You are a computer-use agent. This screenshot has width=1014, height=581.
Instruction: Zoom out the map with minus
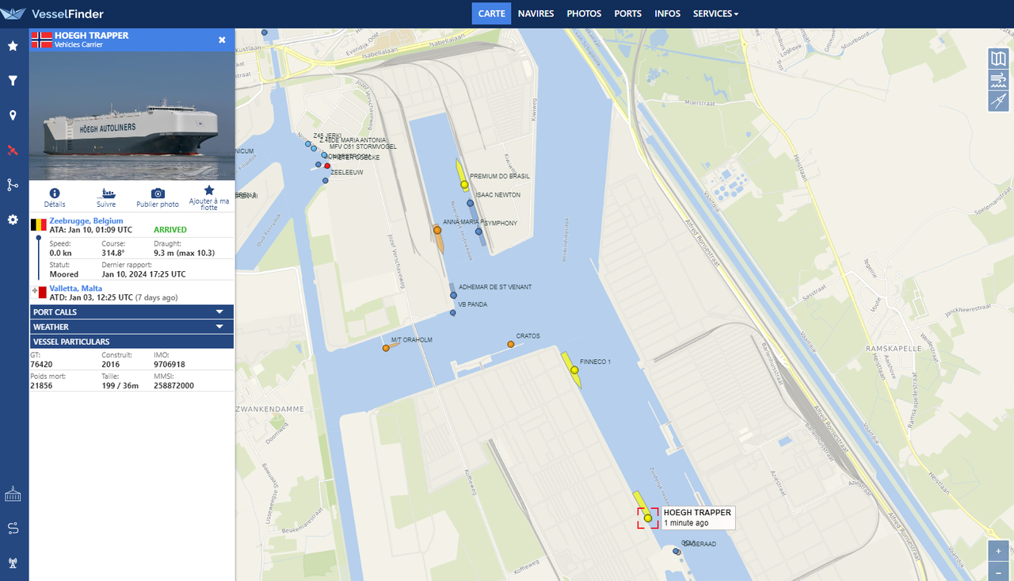[998, 571]
